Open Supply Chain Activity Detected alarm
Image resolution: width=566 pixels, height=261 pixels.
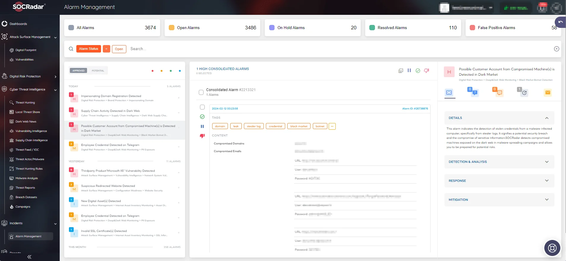pyautogui.click(x=124, y=113)
